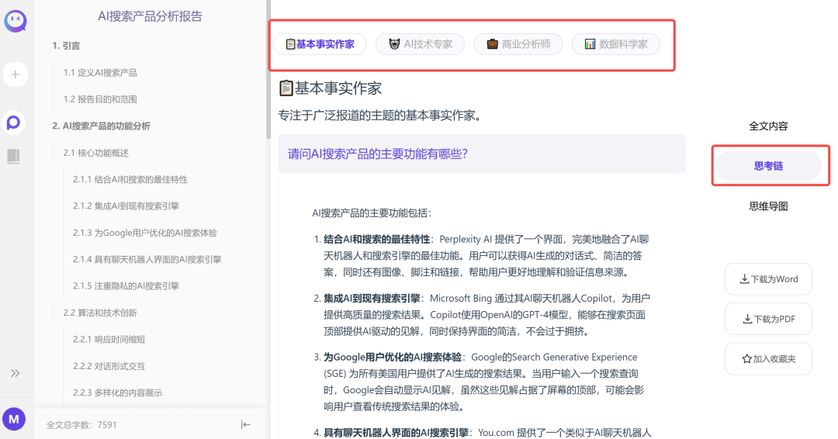Open outline item 1.2 报告目的和范围
This screenshot has width=838, height=439.
pos(100,99)
